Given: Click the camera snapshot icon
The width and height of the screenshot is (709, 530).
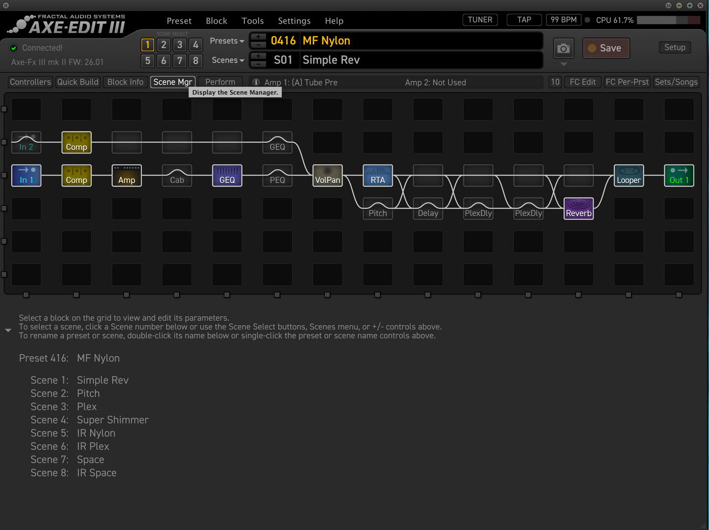Looking at the screenshot, I should pyautogui.click(x=564, y=48).
